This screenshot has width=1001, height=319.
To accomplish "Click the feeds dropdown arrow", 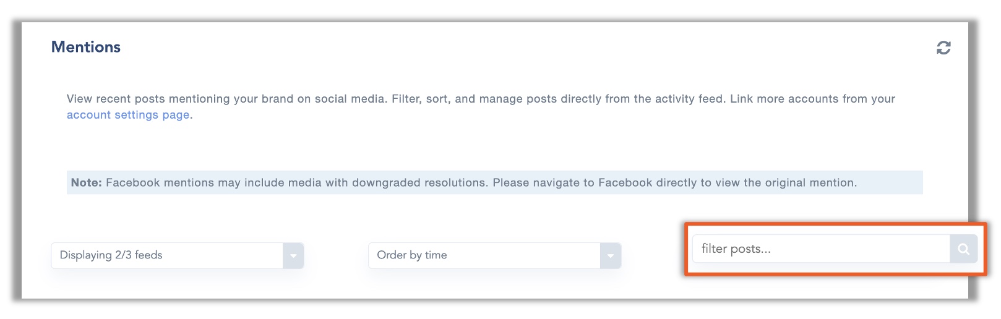I will 293,255.
